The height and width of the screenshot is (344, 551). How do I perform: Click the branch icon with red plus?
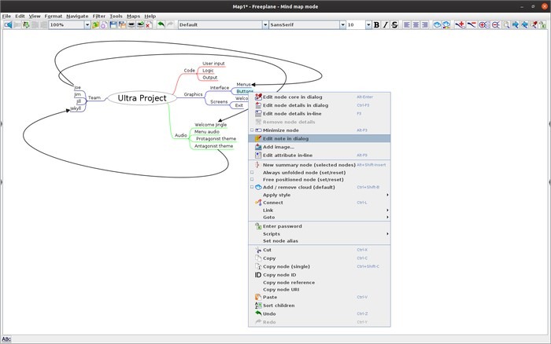pos(460,24)
